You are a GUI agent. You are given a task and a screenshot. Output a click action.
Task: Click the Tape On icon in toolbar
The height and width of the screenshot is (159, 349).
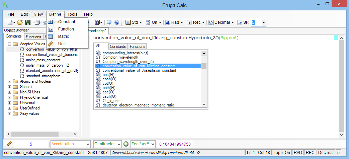pyautogui.click(x=149, y=22)
